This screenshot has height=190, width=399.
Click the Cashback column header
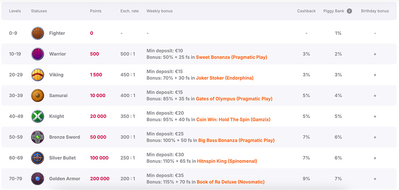point(306,11)
